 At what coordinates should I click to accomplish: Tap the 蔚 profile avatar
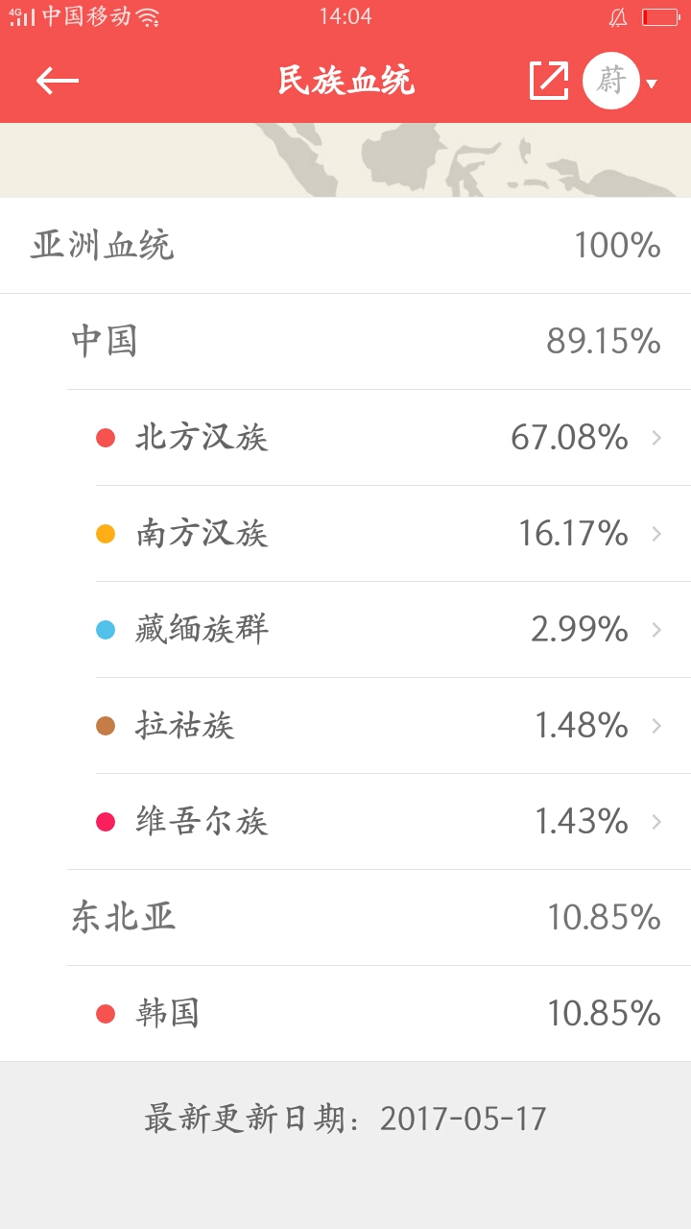coord(610,81)
